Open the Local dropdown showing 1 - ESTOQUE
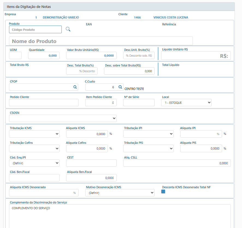Image resolution: width=242 pixels, height=228 pixels. 186,103
